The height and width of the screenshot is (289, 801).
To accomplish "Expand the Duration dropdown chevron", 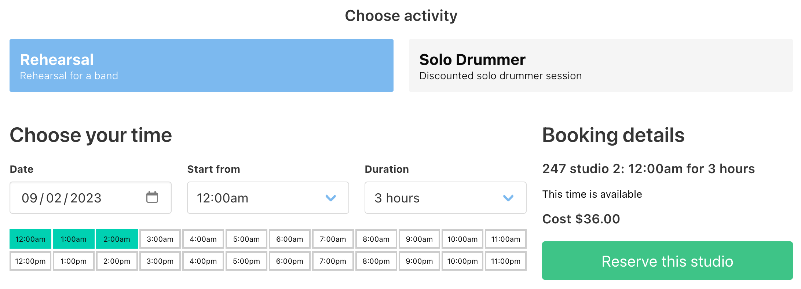I will point(508,198).
